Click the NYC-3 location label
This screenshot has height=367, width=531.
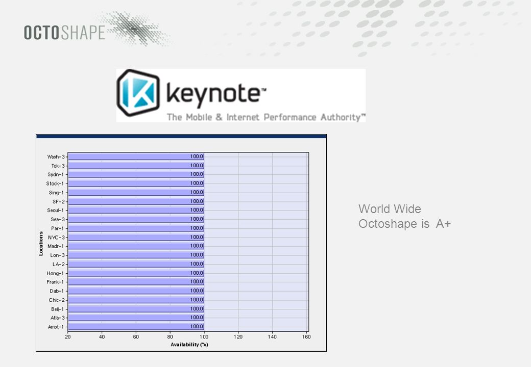56,237
